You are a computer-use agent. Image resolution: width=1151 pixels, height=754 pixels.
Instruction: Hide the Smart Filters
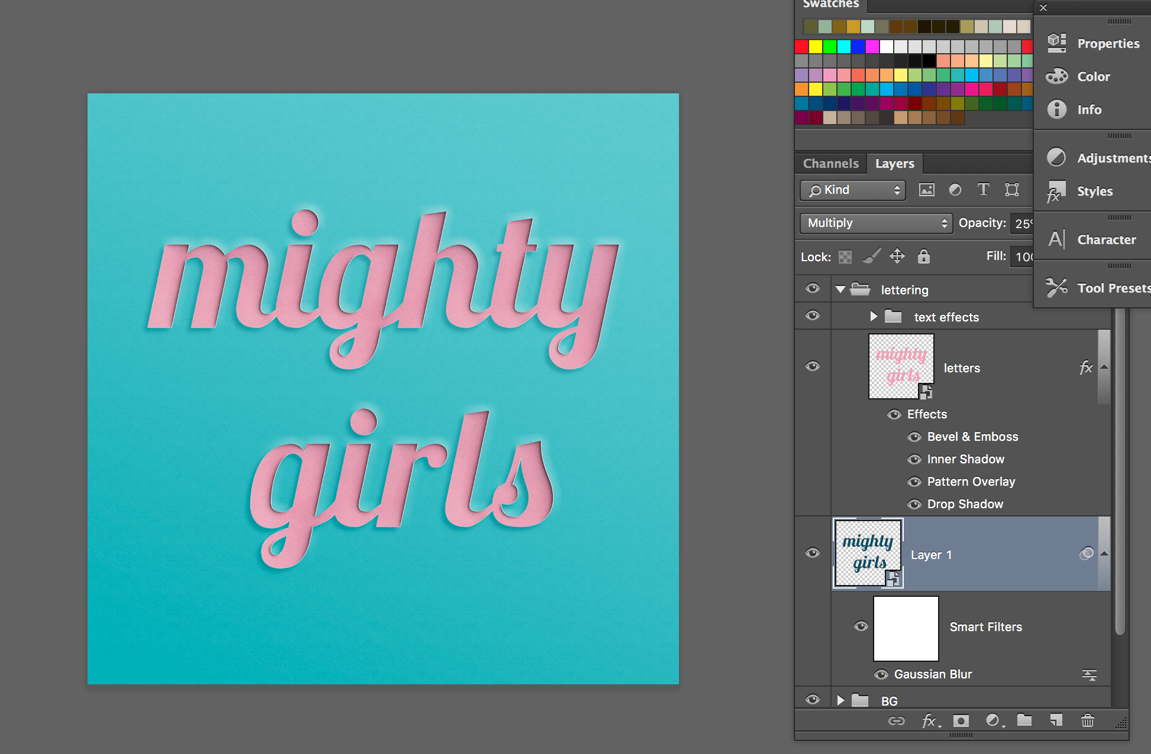(861, 626)
